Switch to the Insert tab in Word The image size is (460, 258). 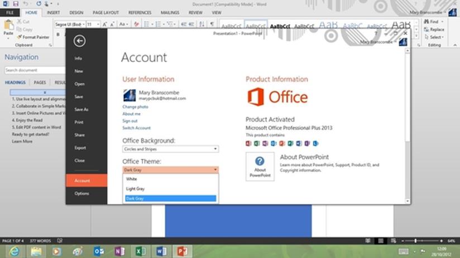pyautogui.click(x=53, y=13)
